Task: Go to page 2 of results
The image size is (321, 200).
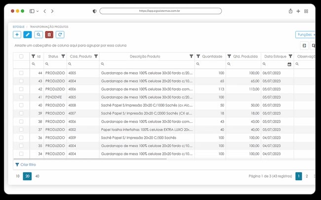Action: click(x=307, y=176)
